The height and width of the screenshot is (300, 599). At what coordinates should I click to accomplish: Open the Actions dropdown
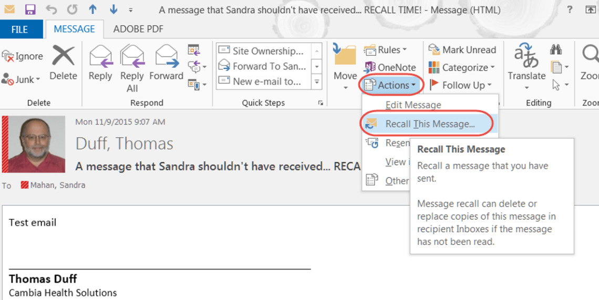(391, 85)
